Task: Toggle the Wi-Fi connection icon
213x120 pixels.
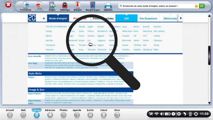Action: [157, 114]
